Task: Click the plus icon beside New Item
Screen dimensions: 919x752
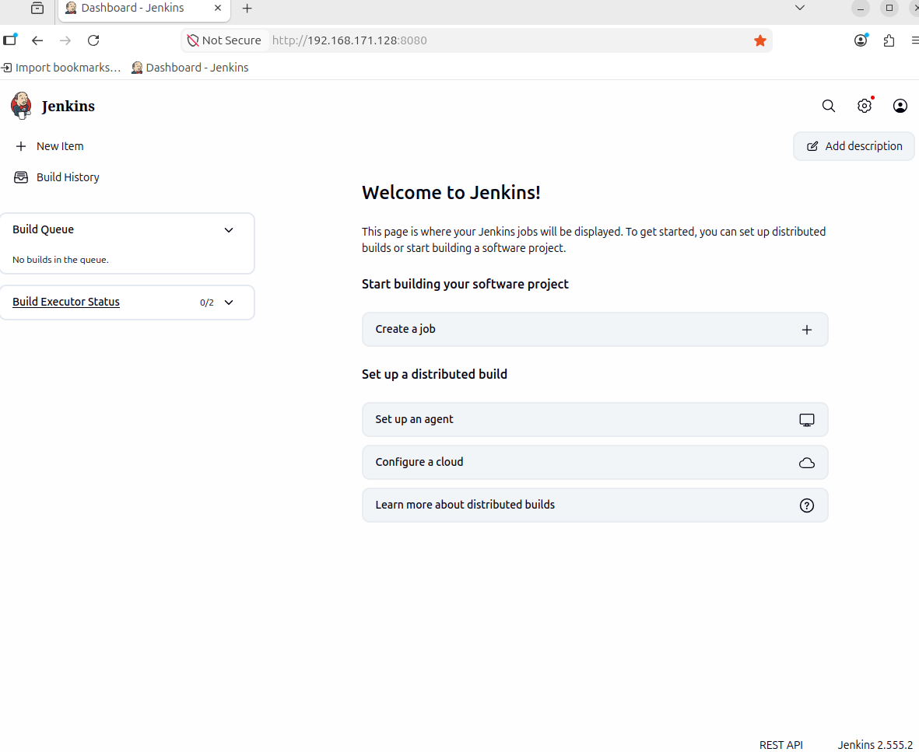Action: click(x=21, y=146)
